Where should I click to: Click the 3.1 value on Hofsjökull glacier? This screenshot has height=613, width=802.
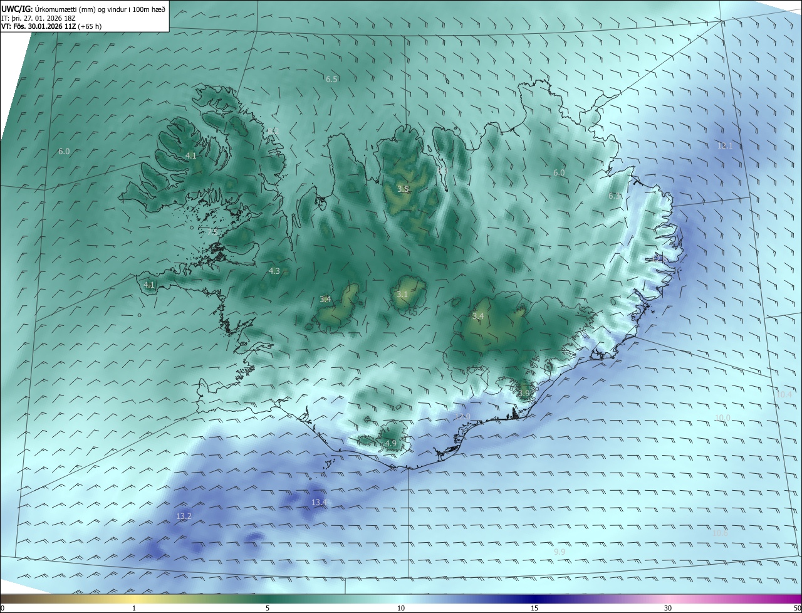(402, 294)
